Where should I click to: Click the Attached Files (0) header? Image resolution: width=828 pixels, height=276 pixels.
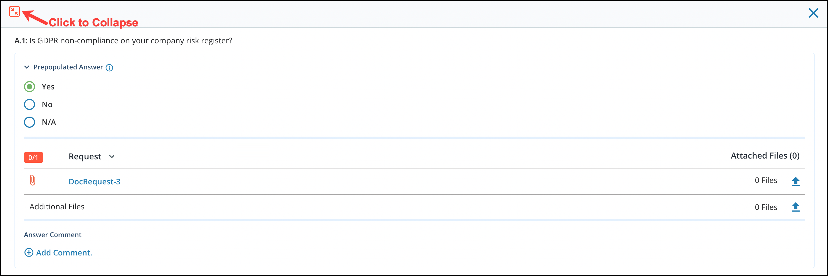click(x=765, y=156)
